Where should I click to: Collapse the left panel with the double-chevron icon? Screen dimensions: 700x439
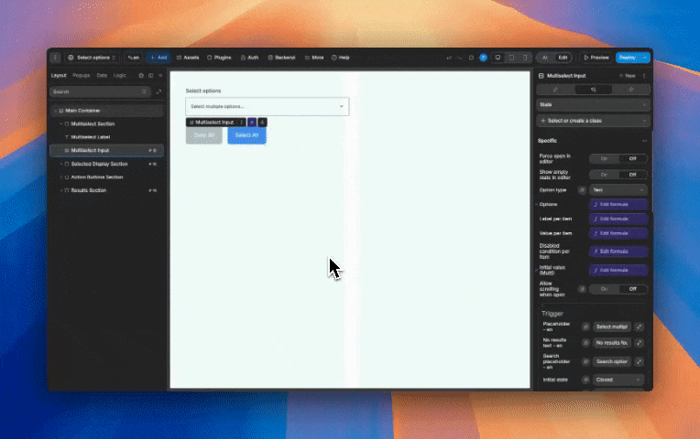160,75
